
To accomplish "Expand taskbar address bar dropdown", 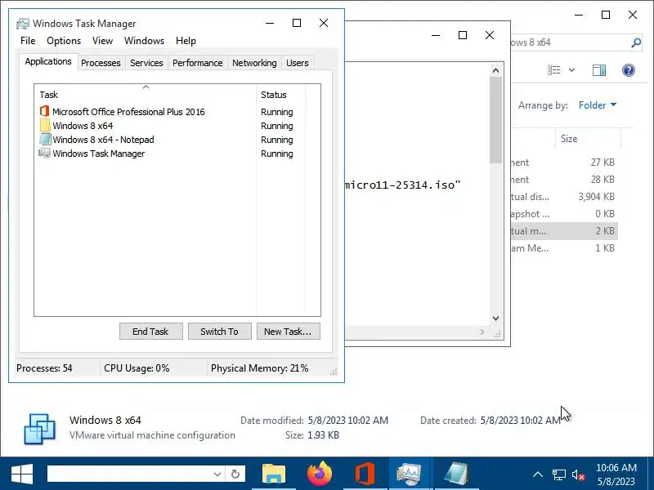I will (x=217, y=474).
